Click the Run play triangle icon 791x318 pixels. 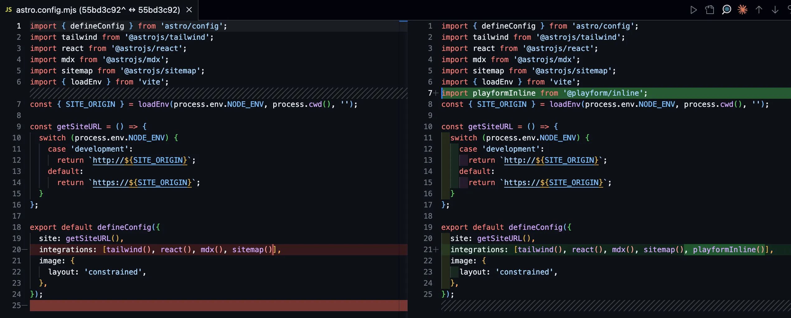point(693,10)
